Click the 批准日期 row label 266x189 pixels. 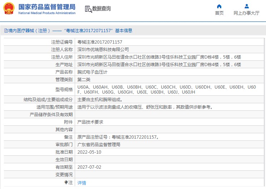pyautogui.click(x=64, y=152)
